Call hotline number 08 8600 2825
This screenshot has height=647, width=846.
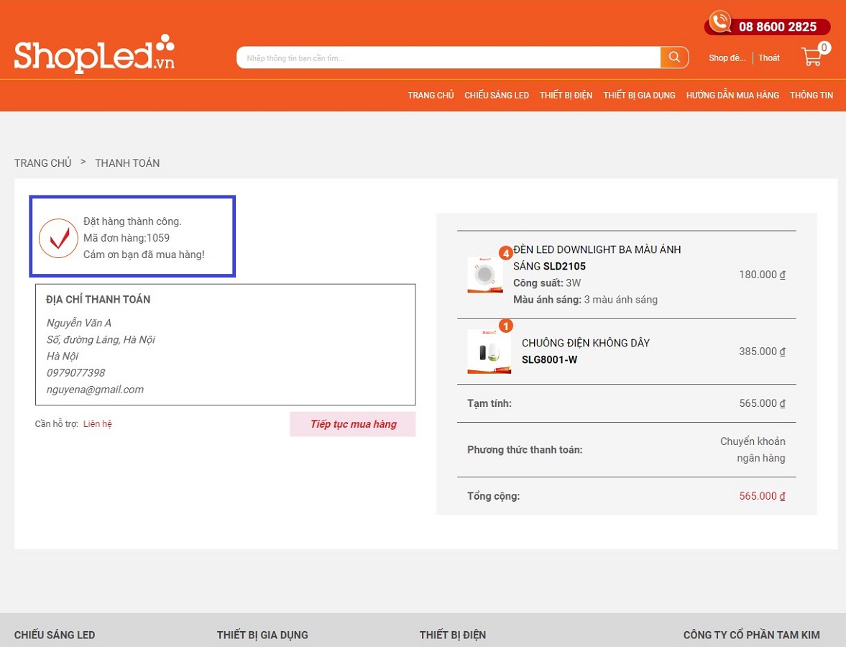(778, 27)
